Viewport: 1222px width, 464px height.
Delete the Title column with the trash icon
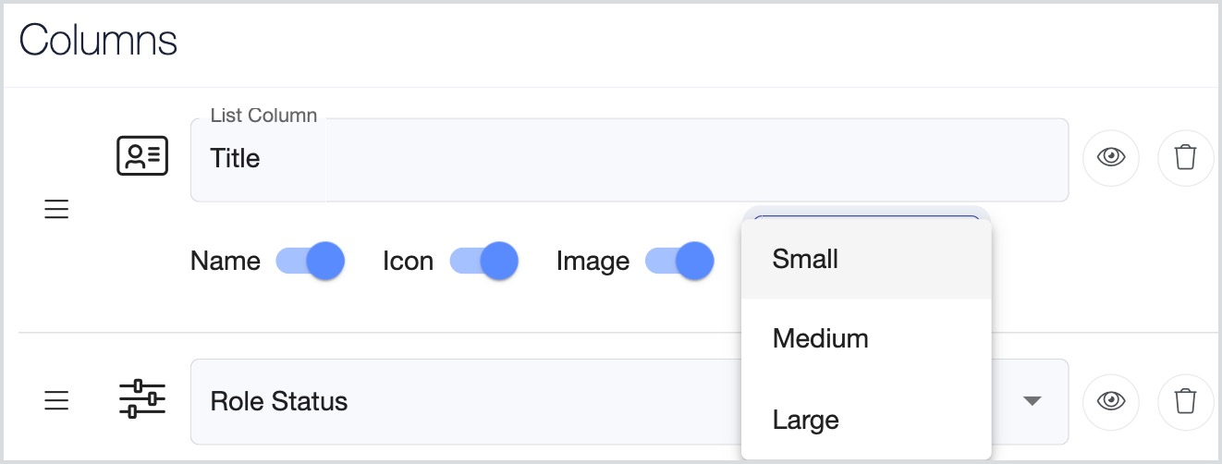coord(1185,157)
